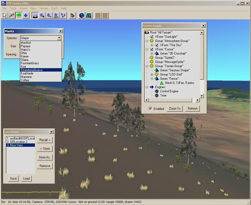Open the Terrain menu
Viewport: 251px width, 205px height.
coord(44,8)
